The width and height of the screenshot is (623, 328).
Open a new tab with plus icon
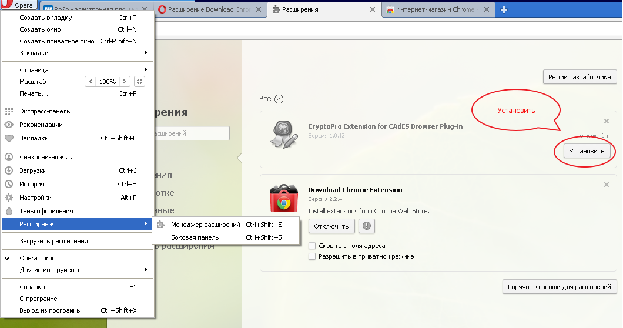coord(504,10)
